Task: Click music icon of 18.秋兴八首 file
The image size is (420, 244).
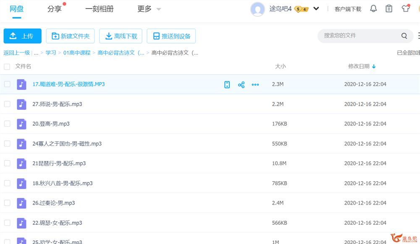Action: (21, 183)
